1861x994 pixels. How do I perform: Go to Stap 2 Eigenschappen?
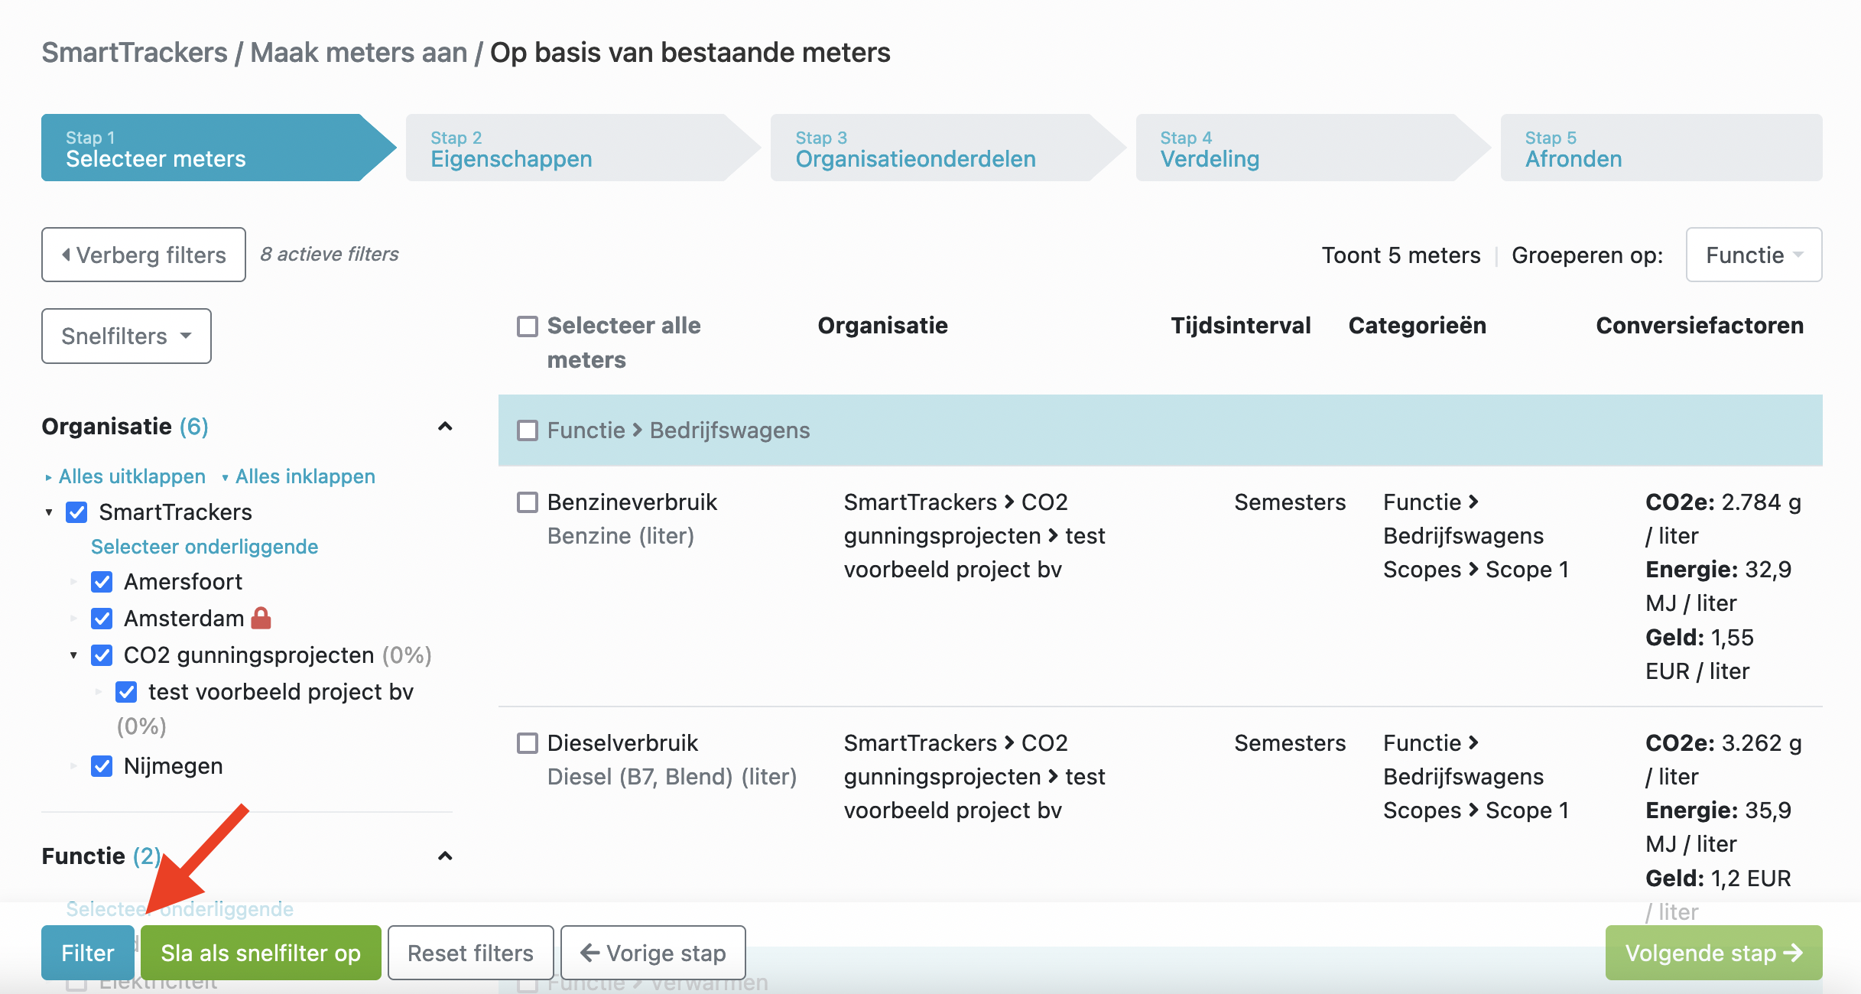[583, 148]
